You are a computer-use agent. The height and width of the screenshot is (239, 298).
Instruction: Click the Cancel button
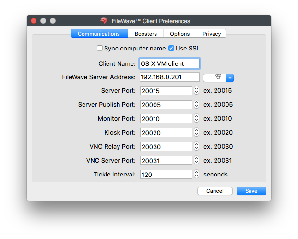coord(215,191)
